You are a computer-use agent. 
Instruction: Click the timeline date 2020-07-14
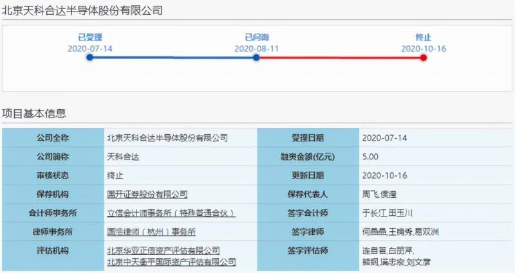90,49
